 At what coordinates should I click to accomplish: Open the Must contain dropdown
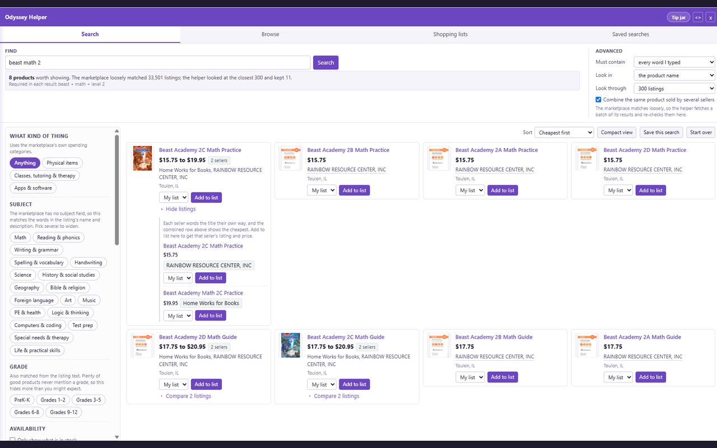pos(674,62)
